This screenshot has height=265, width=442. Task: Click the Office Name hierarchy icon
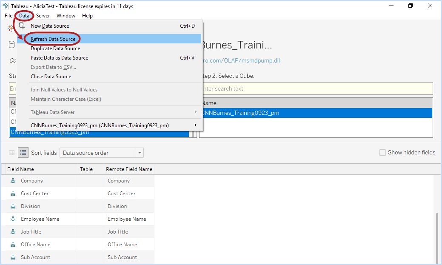[x=13, y=245]
